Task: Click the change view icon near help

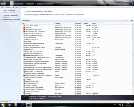Action: click(126, 21)
